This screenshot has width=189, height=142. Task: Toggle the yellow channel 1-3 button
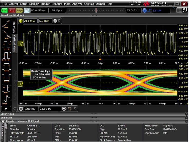click(20, 21)
